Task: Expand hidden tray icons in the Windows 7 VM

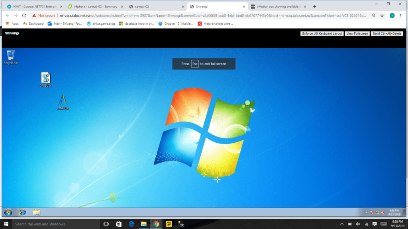Action: click(366, 212)
